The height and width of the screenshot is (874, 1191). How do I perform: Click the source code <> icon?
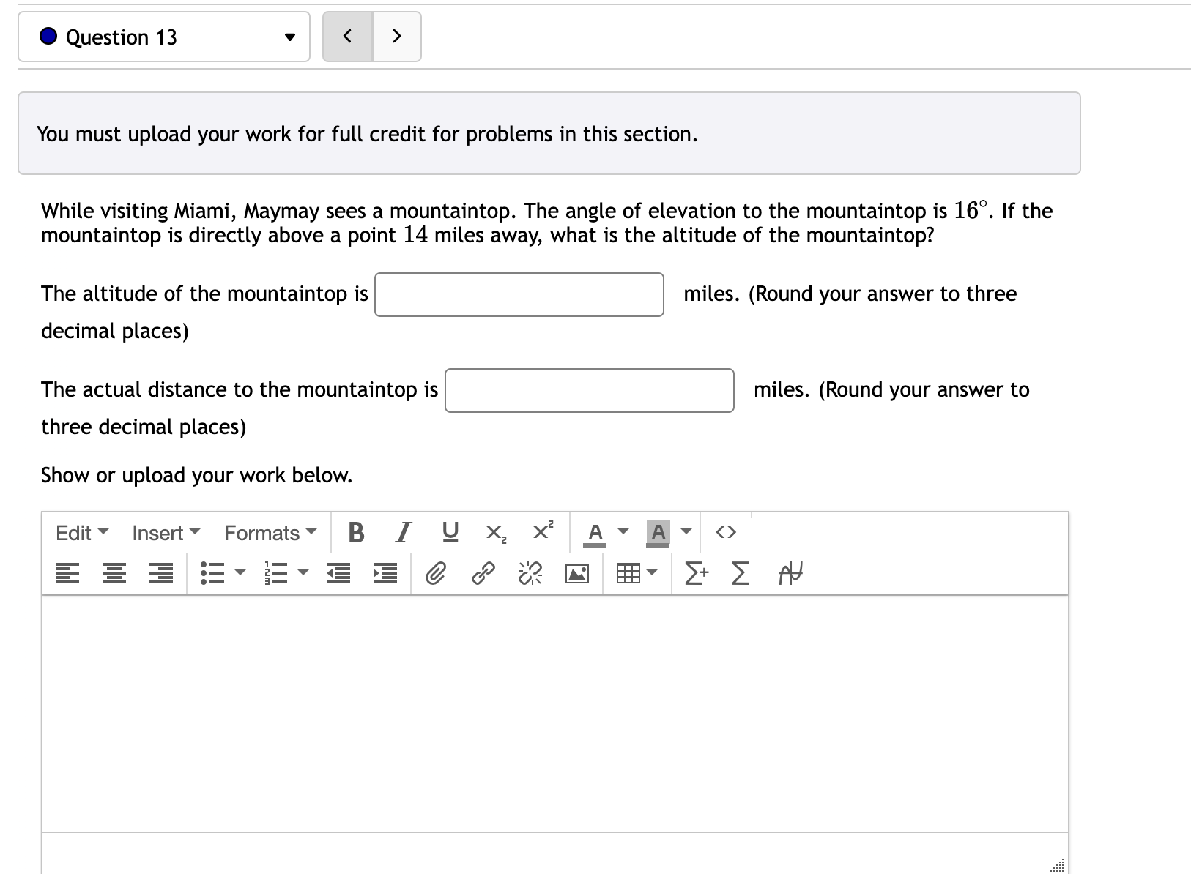click(x=726, y=533)
